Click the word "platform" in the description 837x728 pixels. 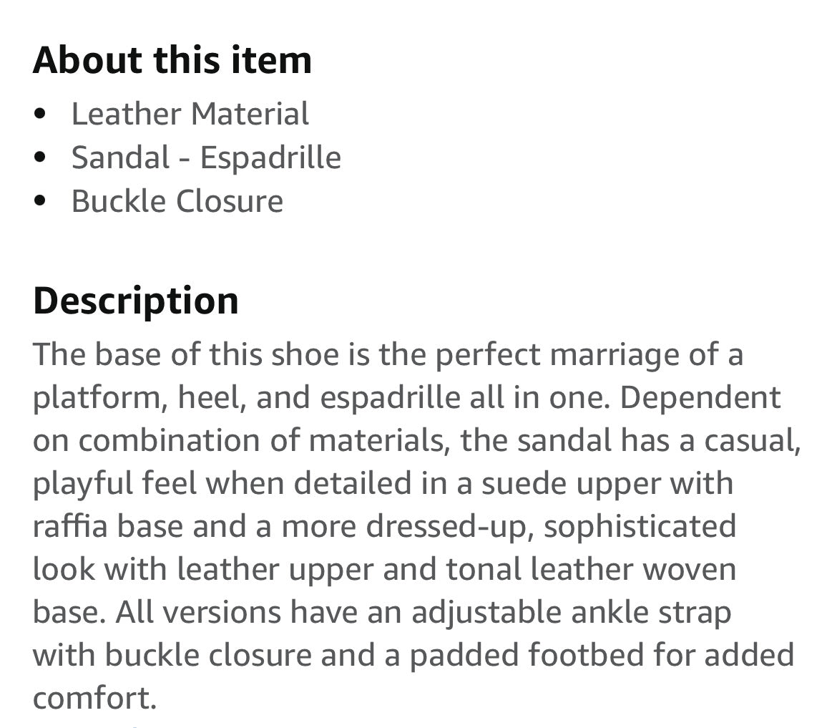(x=94, y=398)
